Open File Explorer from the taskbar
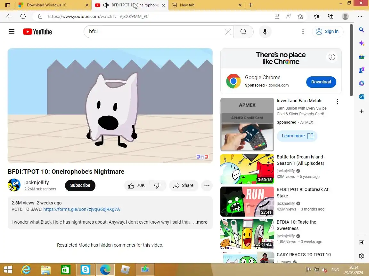369x276 pixels. tap(46, 270)
